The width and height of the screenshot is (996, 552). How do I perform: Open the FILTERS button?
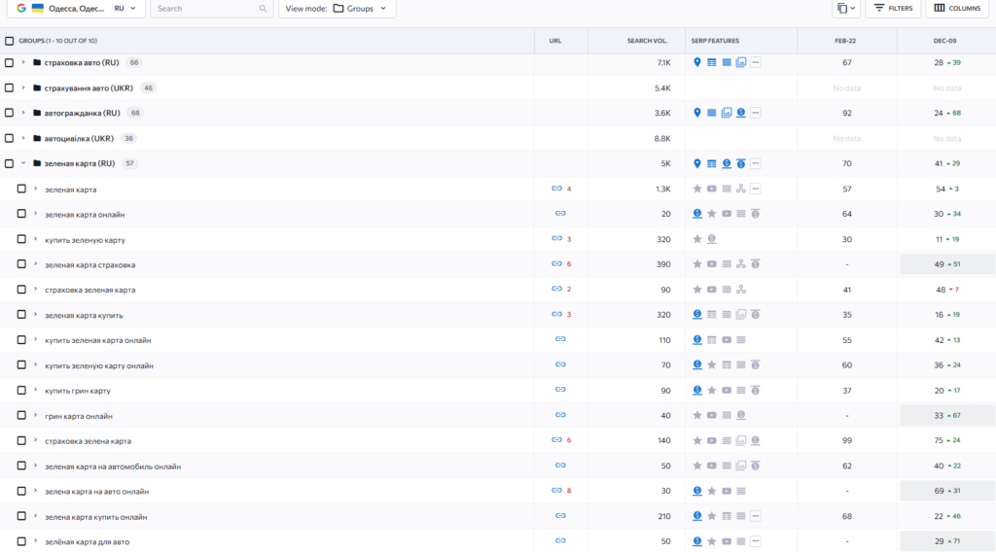[x=892, y=9]
